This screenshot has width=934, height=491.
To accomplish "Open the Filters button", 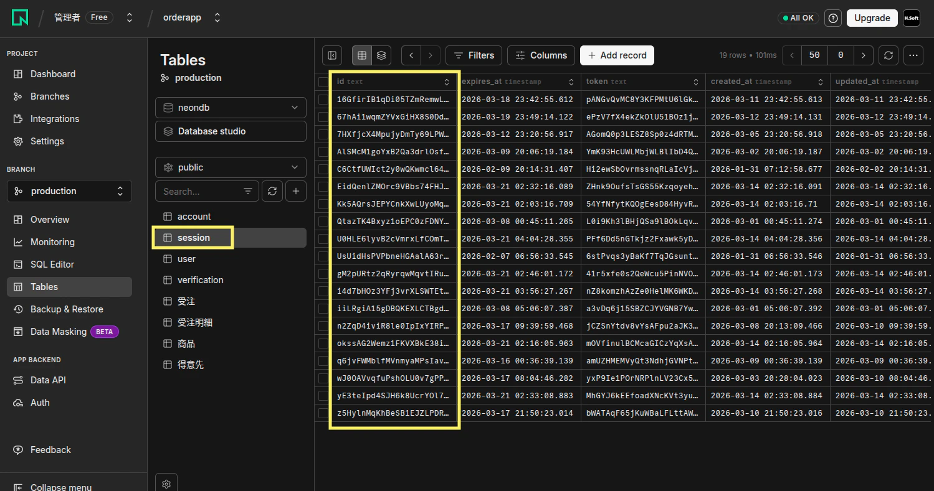I will pyautogui.click(x=474, y=55).
